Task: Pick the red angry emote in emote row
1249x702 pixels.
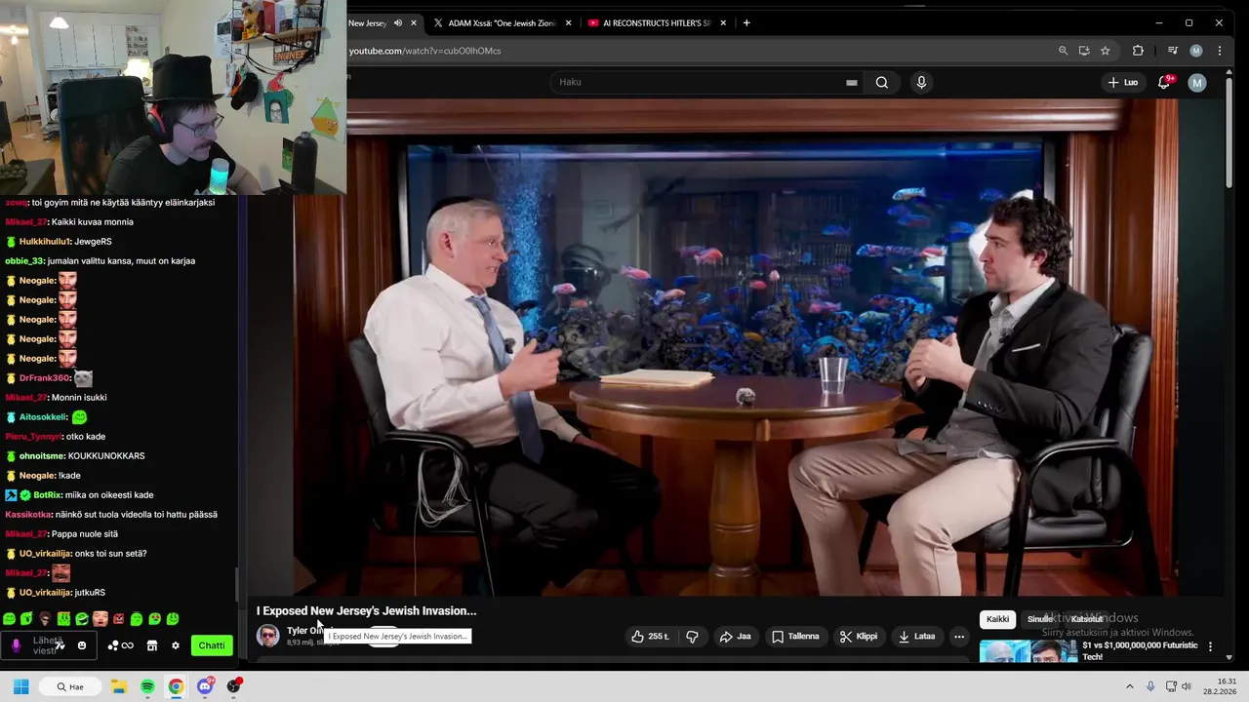Action: 118,619
